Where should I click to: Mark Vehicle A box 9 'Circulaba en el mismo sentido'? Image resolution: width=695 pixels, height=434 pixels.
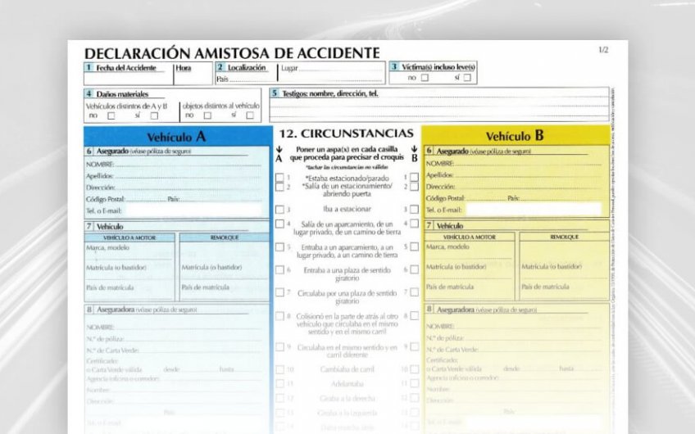tap(279, 347)
